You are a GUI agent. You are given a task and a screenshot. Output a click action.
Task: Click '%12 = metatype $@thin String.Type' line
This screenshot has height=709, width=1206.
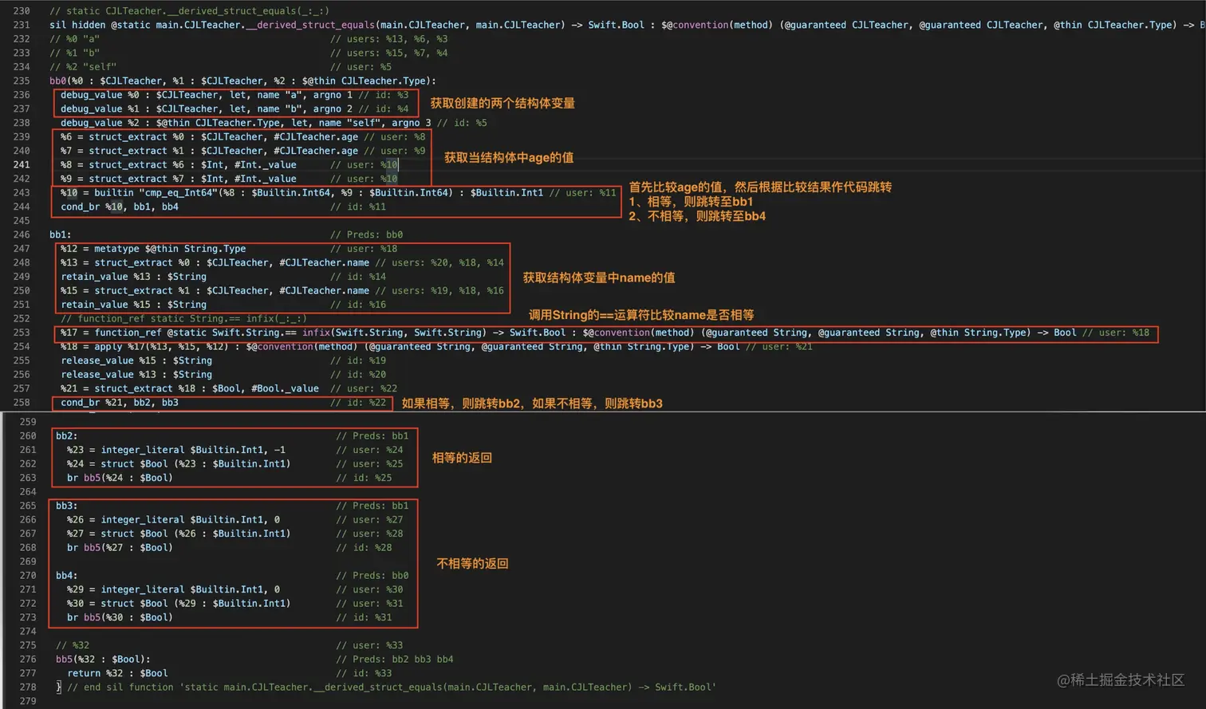click(229, 249)
